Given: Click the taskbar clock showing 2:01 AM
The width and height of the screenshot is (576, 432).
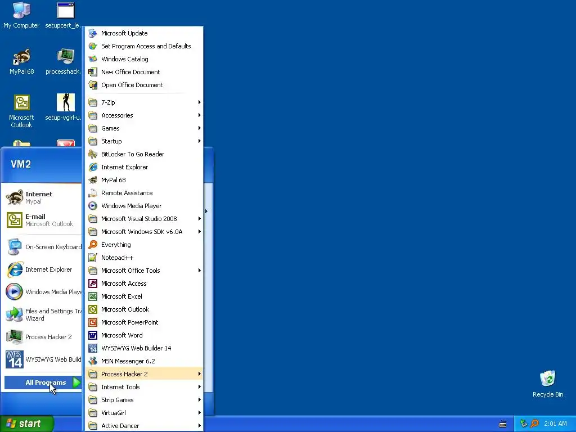Looking at the screenshot, I should coord(555,424).
